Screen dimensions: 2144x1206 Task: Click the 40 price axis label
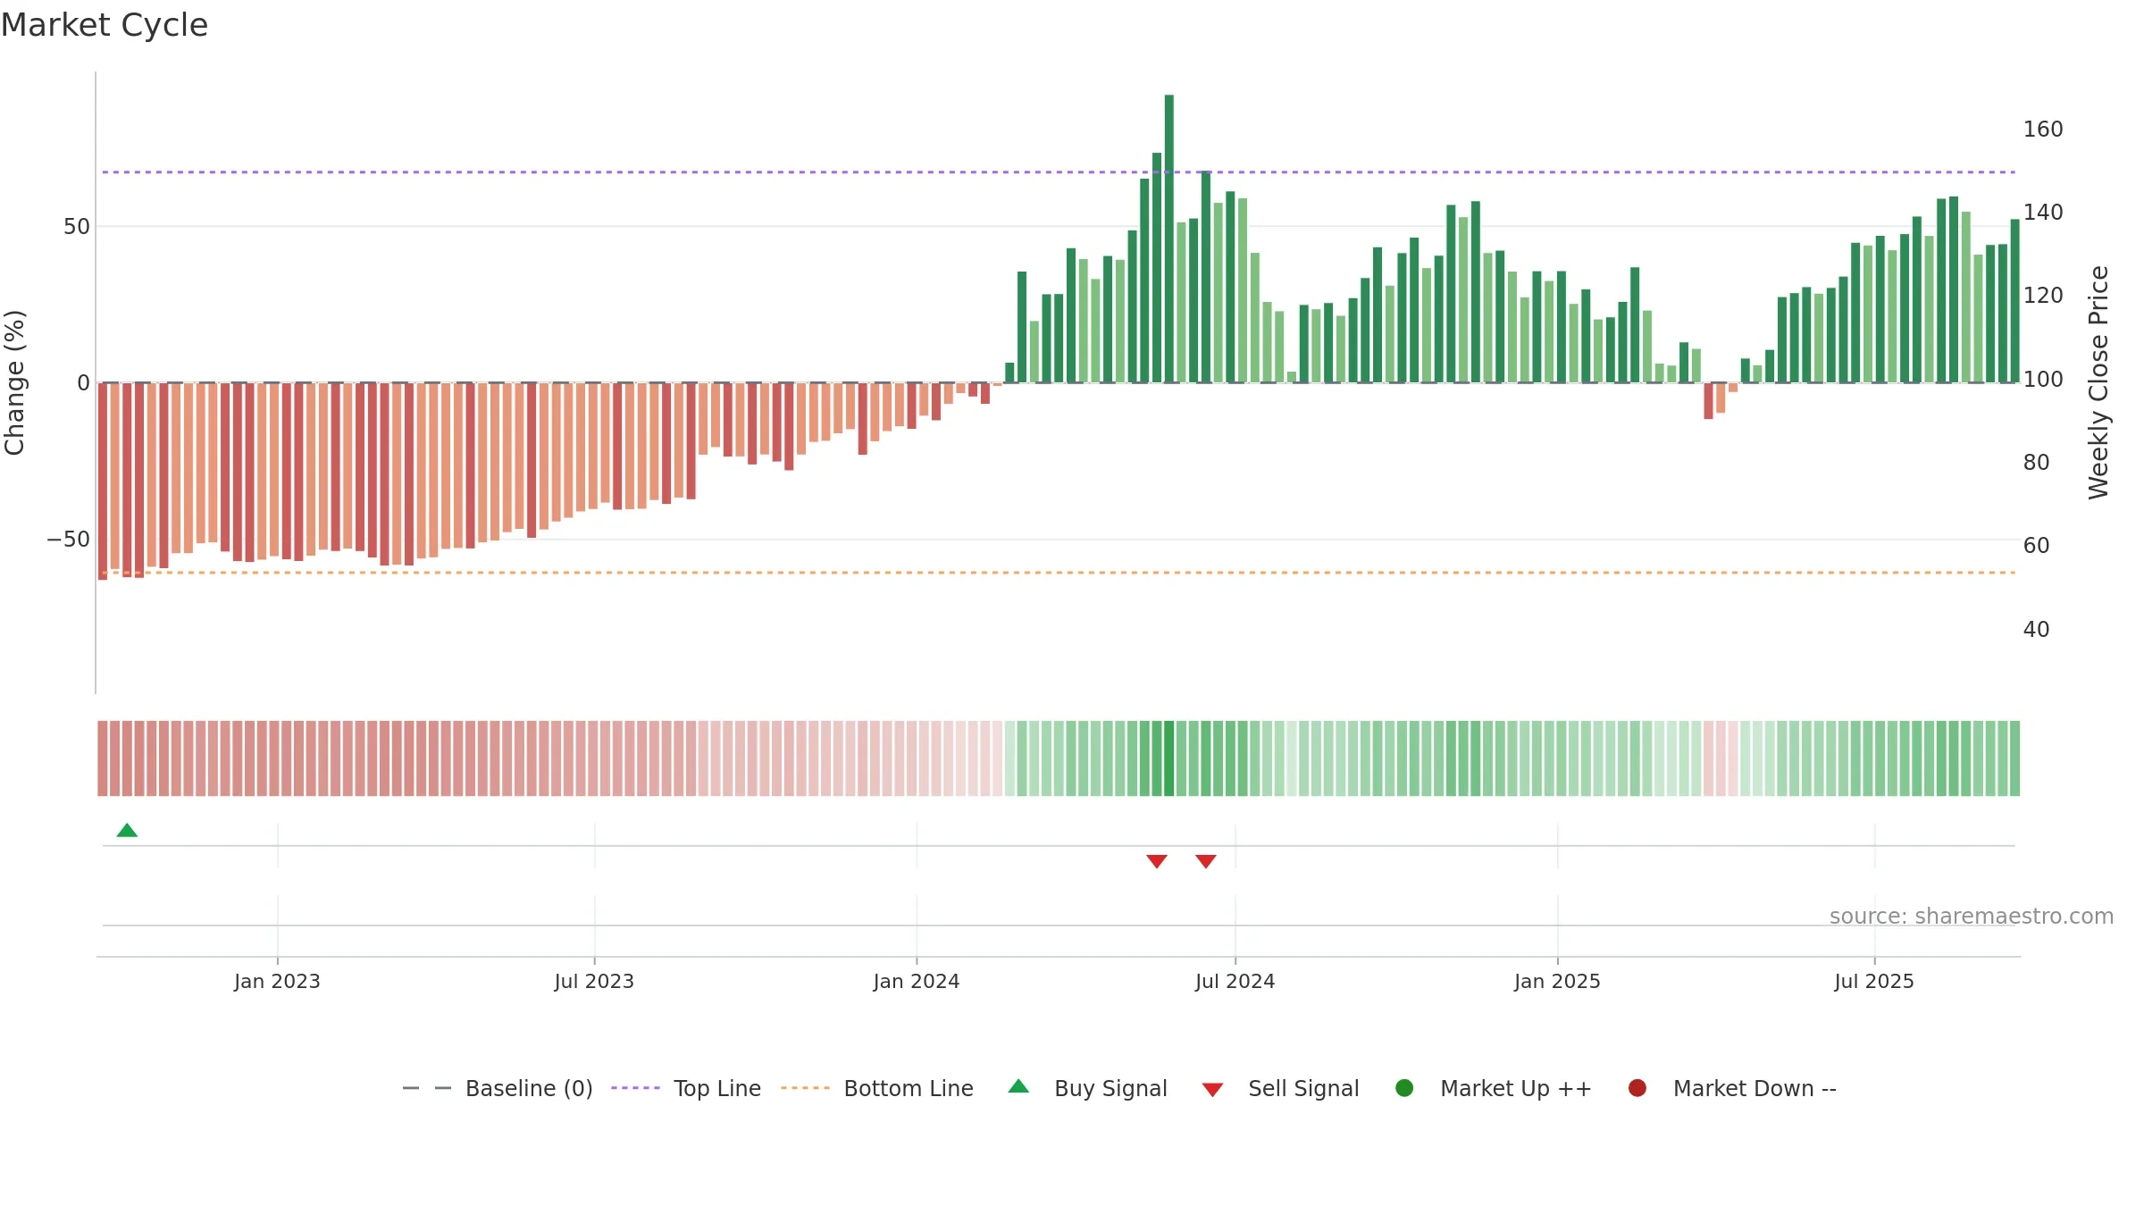pos(2036,630)
